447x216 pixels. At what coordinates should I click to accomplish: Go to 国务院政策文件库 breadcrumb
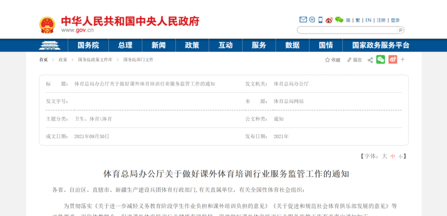pyautogui.click(x=95, y=60)
